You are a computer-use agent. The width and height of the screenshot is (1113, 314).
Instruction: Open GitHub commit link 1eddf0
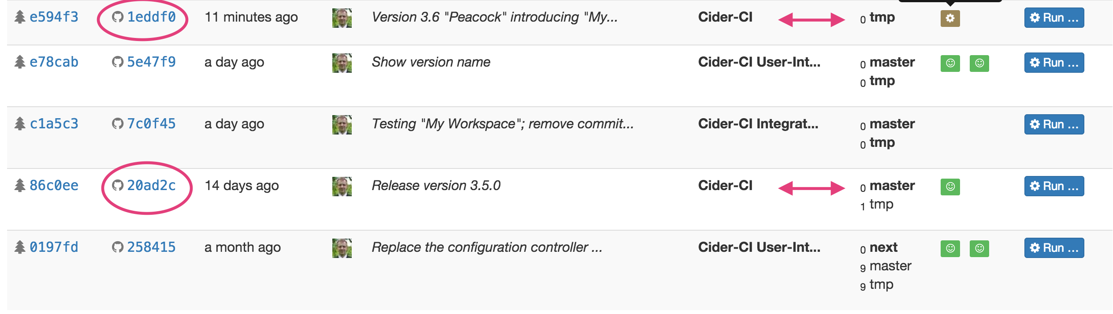point(151,17)
